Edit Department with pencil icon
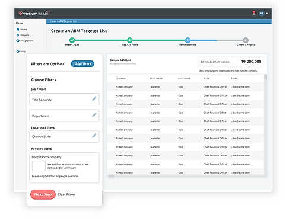The width and height of the screenshot is (286, 218). pos(94,115)
